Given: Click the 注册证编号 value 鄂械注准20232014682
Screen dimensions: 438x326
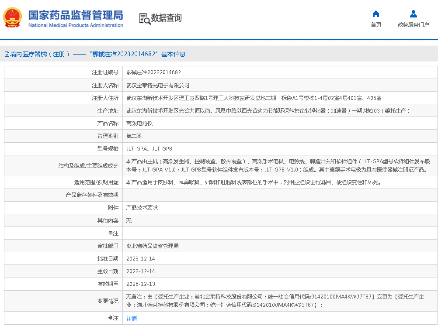Looking at the screenshot, I should click(153, 72).
